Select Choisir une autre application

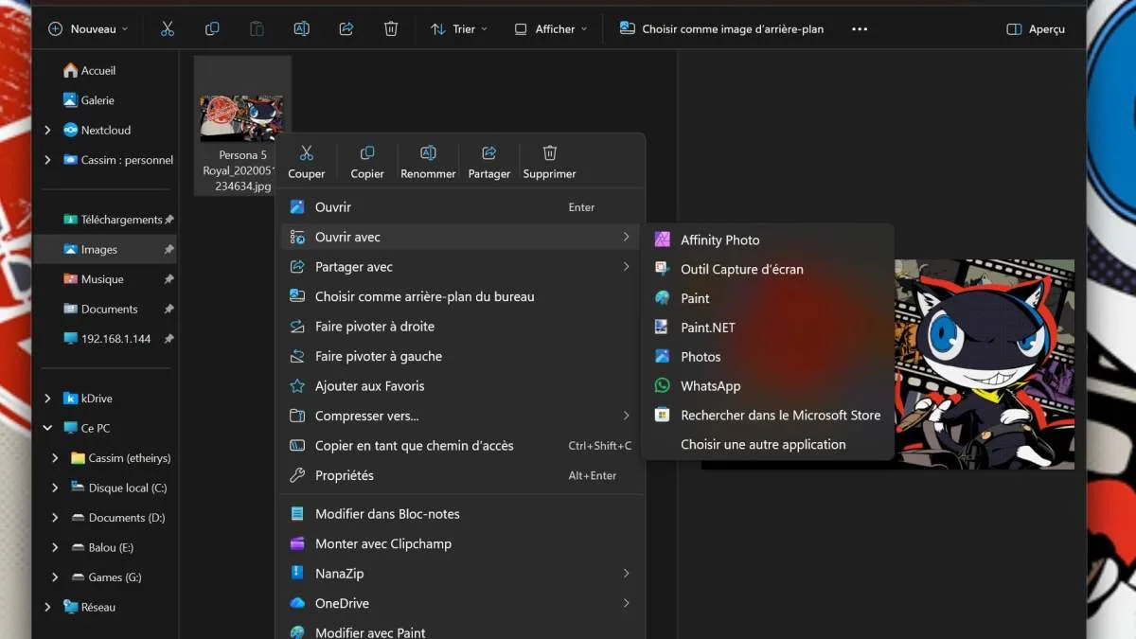(x=767, y=444)
